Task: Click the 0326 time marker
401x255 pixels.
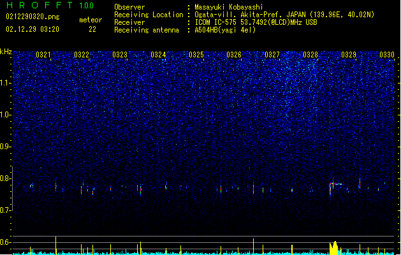Action: [234, 55]
